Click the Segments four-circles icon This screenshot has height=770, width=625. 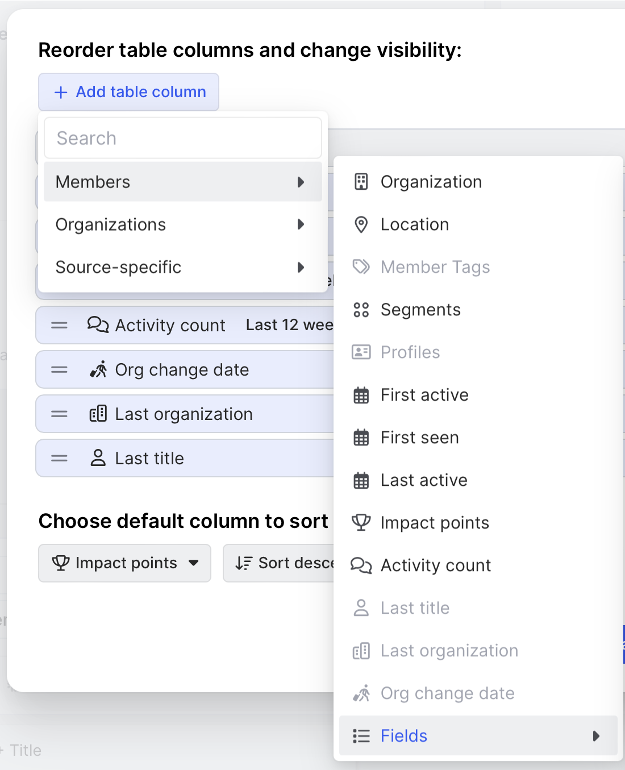361,310
